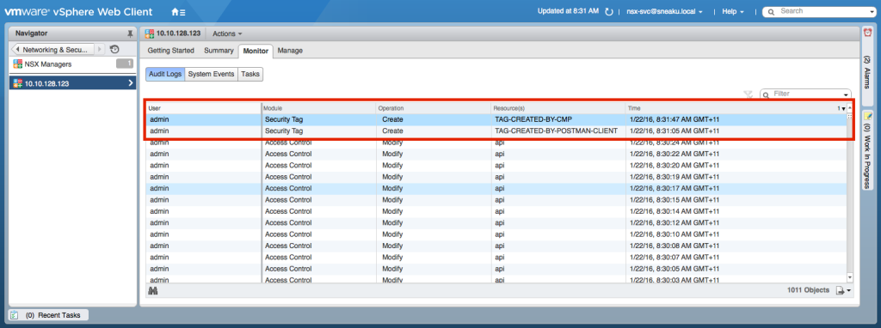
Task: Switch to the Manage tab
Action: pos(290,51)
